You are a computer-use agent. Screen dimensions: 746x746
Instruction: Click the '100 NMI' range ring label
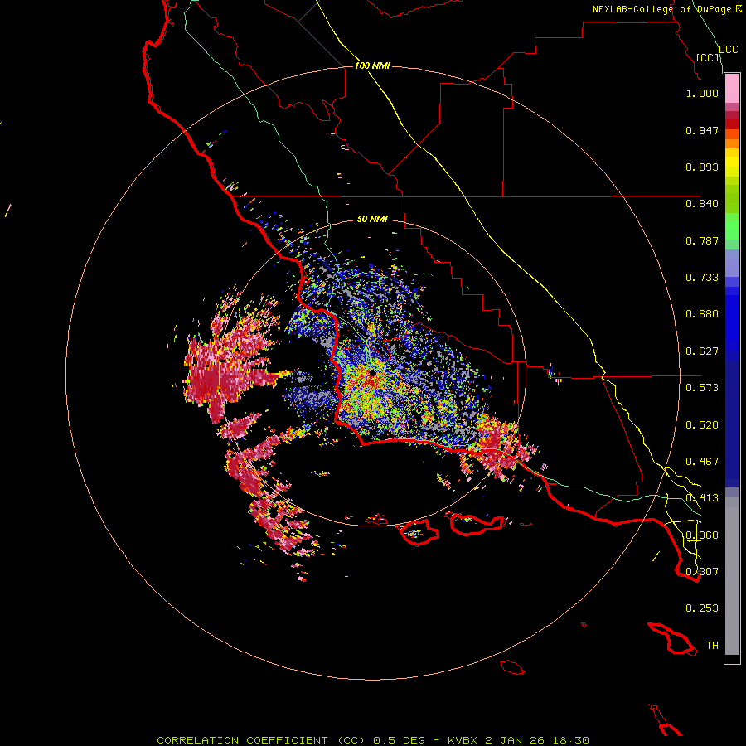(372, 65)
